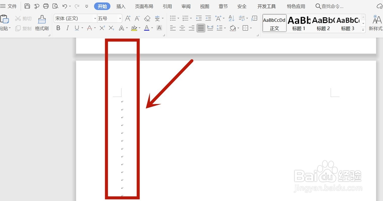Viewport: 383px width, 201px height.
Task: Click the borders icon
Action: [245, 28]
